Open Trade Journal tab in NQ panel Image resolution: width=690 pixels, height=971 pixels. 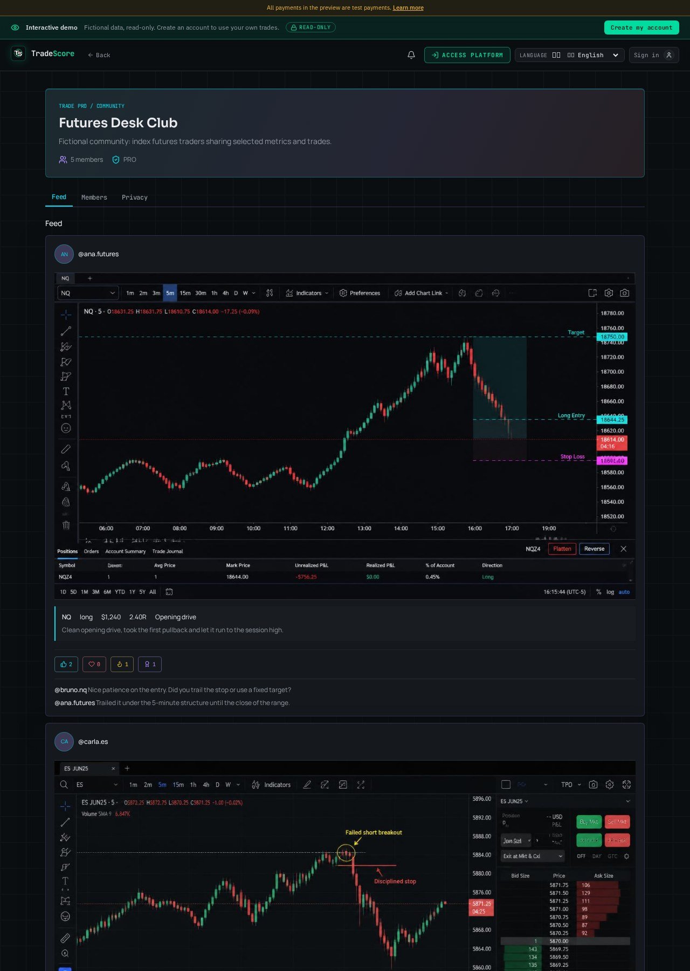click(168, 551)
